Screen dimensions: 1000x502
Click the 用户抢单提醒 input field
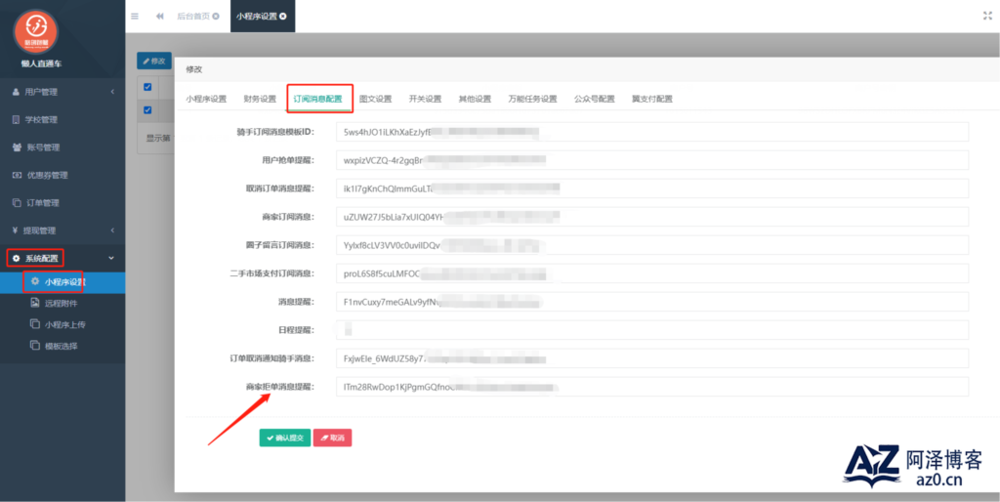pyautogui.click(x=652, y=160)
